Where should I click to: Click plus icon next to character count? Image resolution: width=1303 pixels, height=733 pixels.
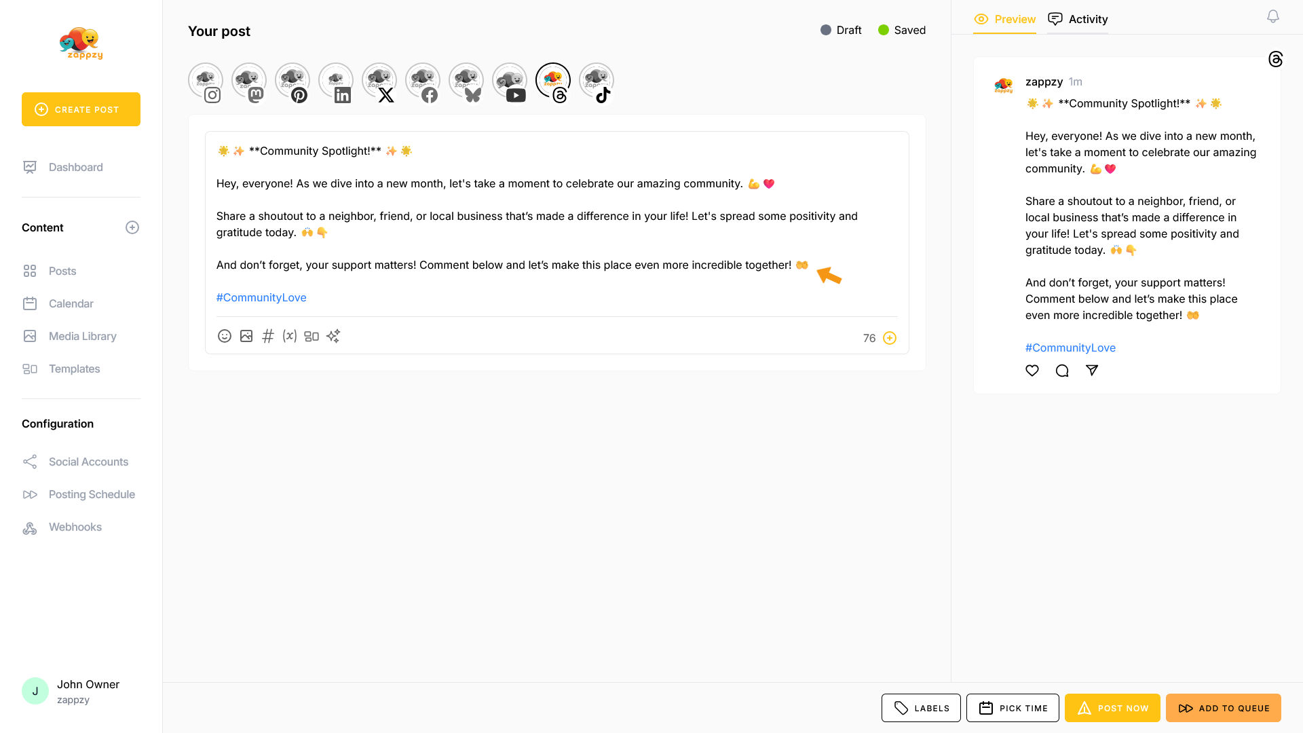tap(890, 338)
